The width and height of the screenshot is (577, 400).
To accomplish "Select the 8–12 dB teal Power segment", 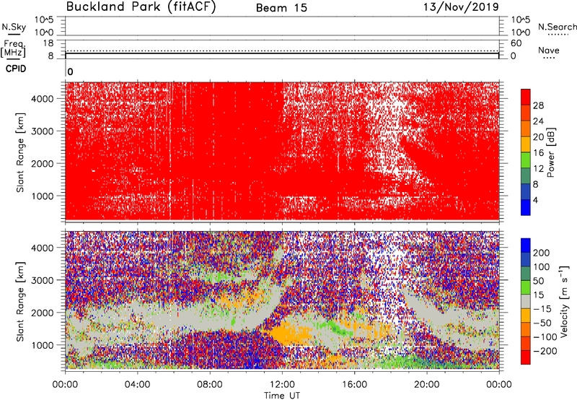I will 526,175.
